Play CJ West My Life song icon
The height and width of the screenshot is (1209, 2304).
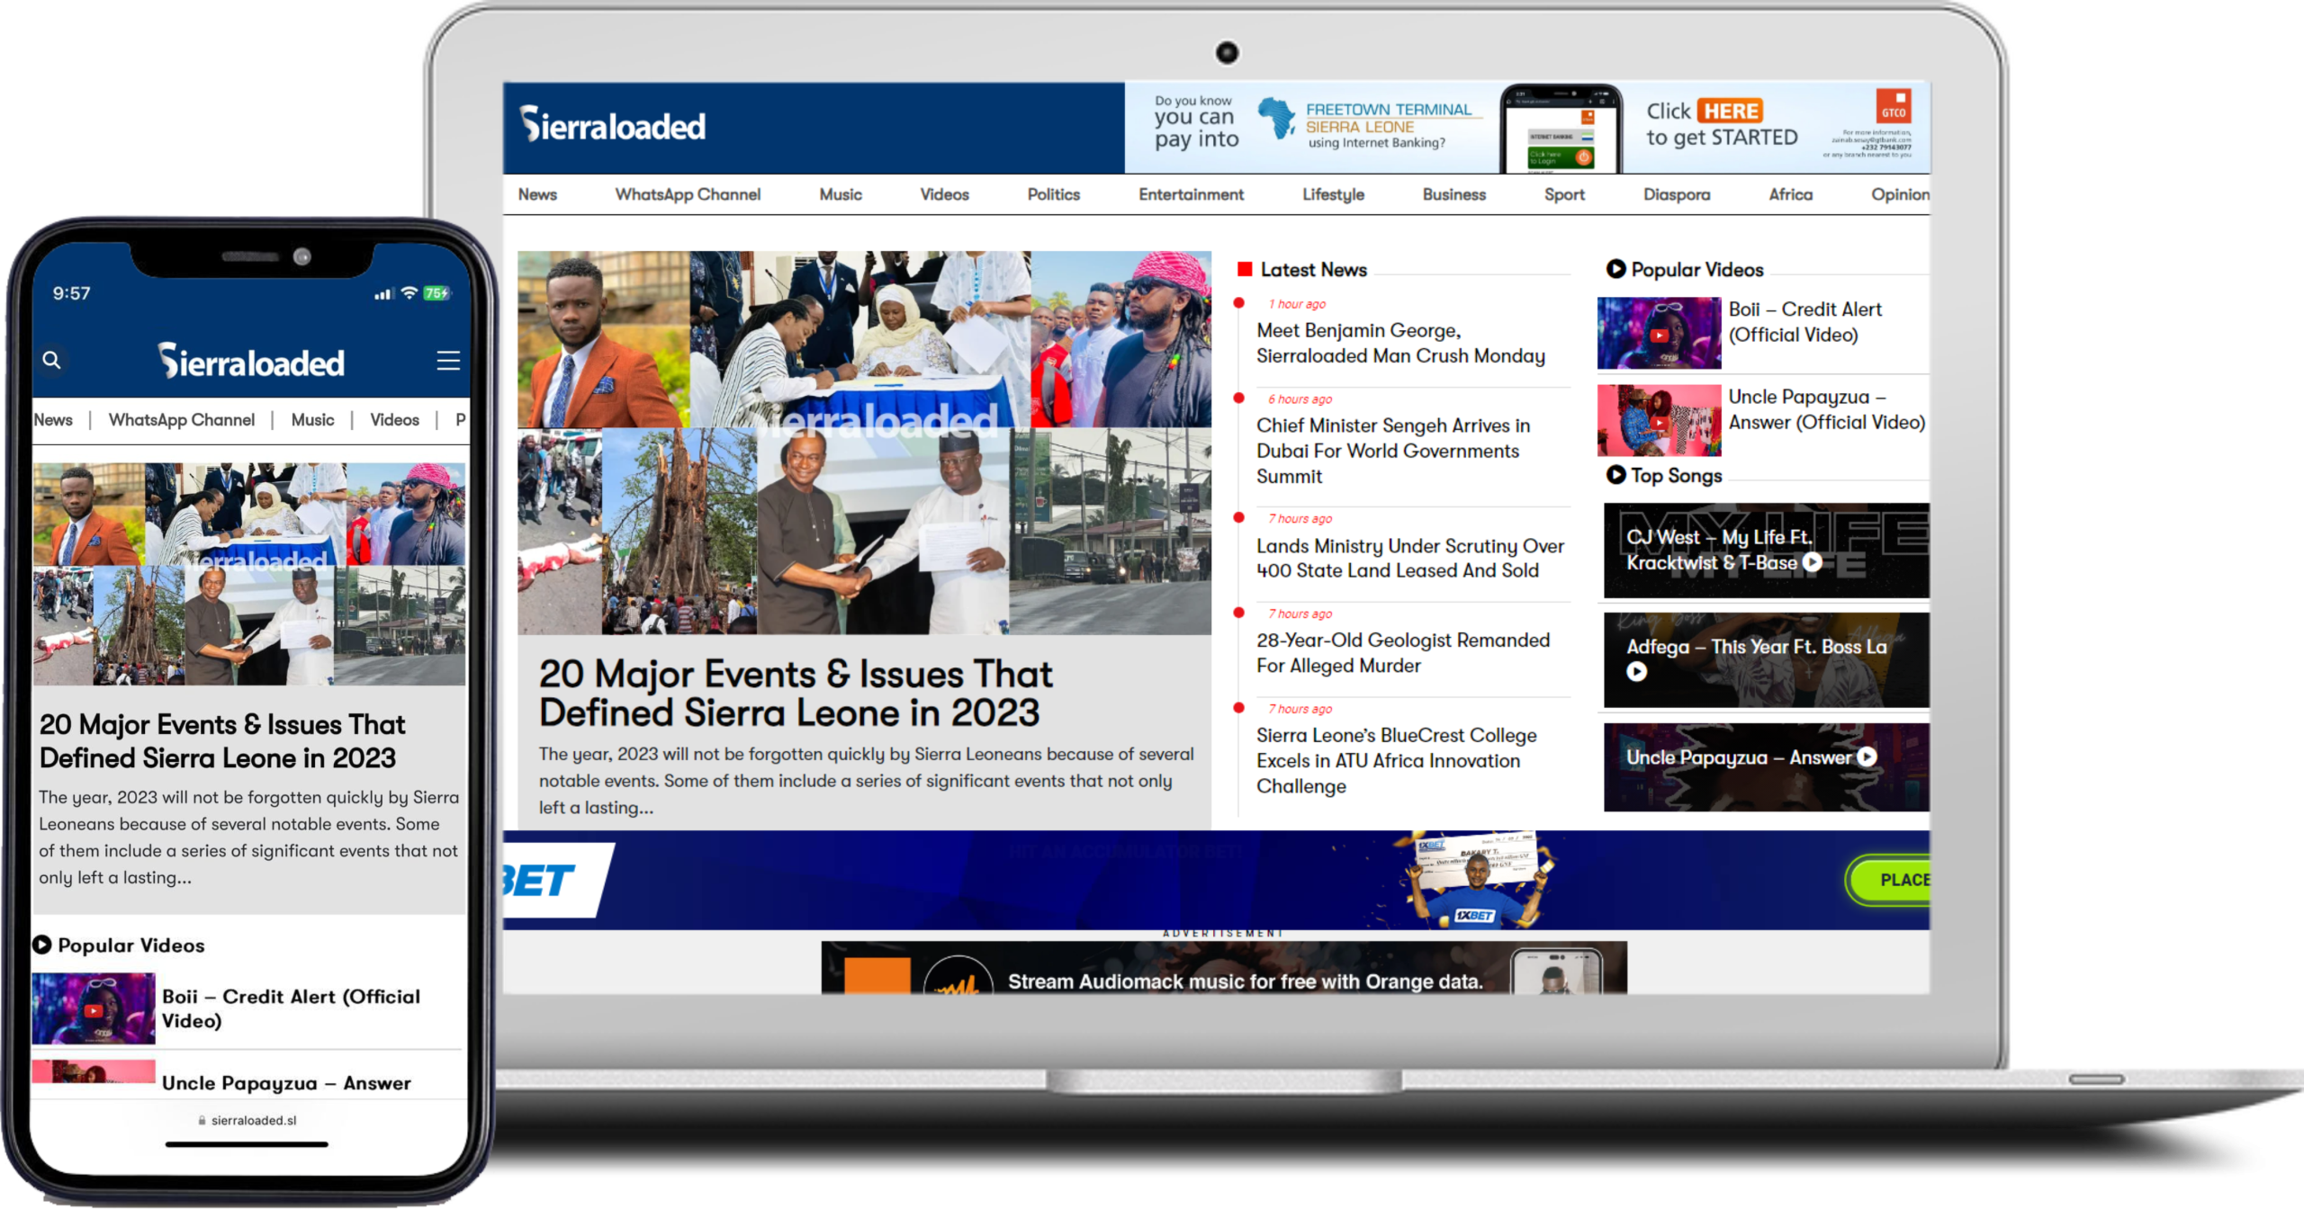[1813, 562]
